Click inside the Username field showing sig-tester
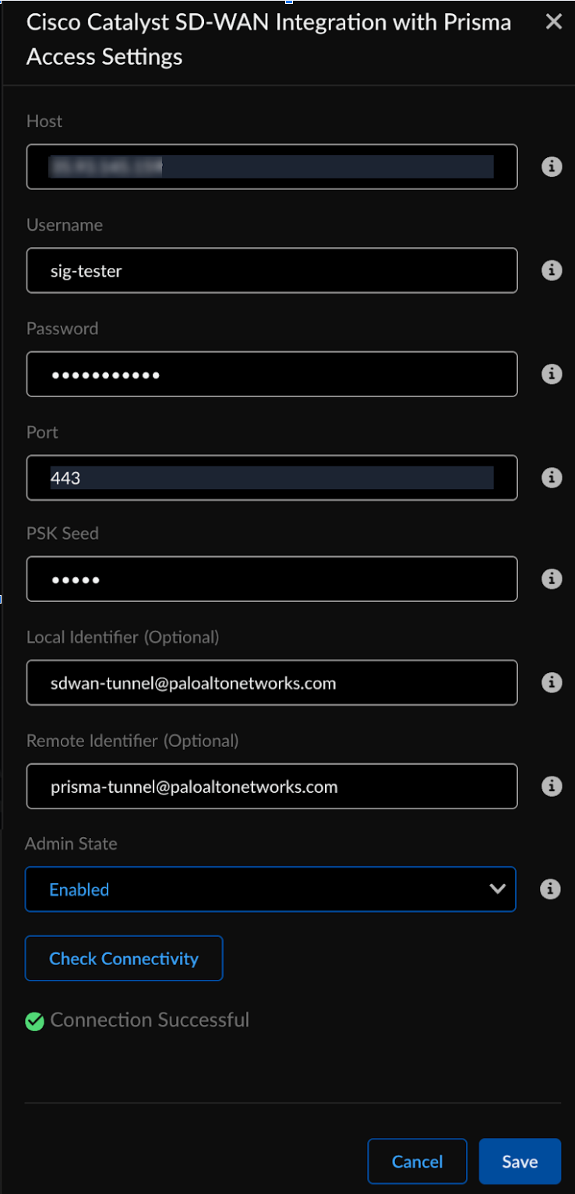The width and height of the screenshot is (575, 1194). [x=271, y=270]
